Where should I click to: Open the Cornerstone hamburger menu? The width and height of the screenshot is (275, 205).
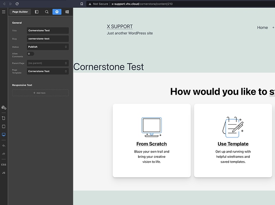(4, 12)
